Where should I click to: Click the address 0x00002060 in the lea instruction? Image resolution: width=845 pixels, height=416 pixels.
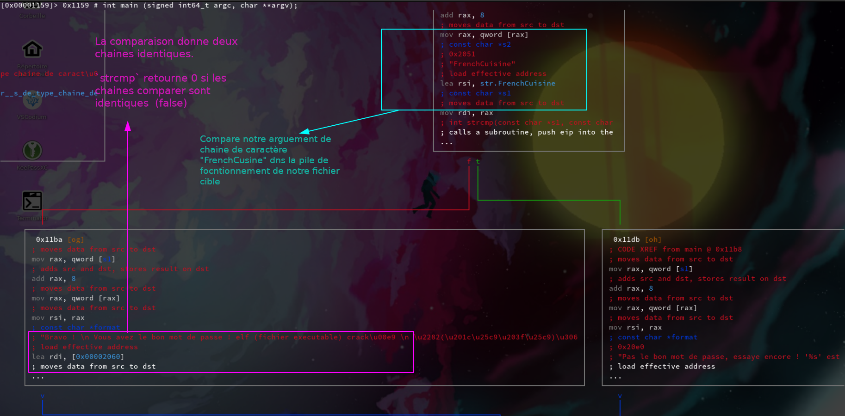point(98,356)
